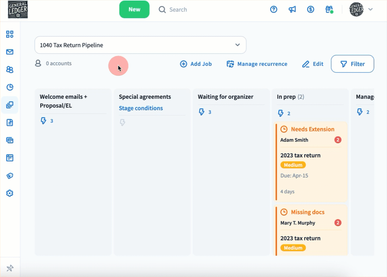This screenshot has width=387, height=277.
Task: Open Adam Smith's Needs Extension job card
Action: click(311, 161)
